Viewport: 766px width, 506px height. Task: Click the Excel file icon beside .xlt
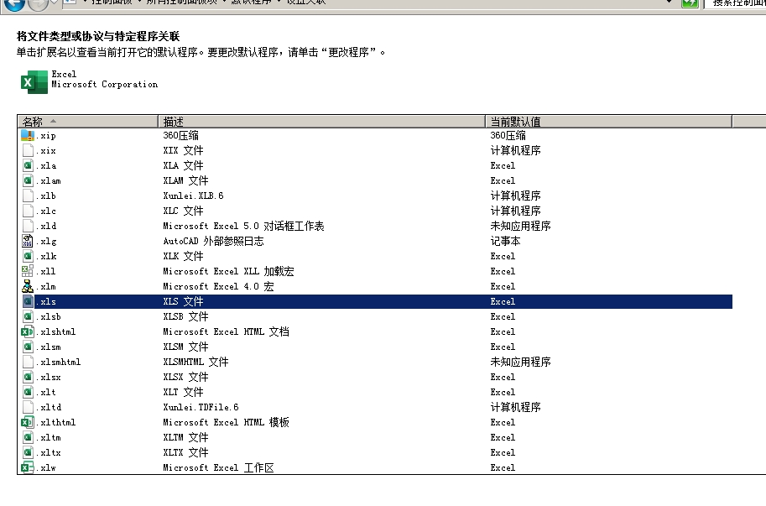pos(28,392)
